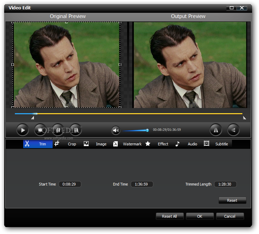Click the crop box left-middle handle

click(x=12, y=65)
